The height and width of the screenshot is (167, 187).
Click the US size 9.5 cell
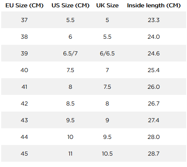(x=70, y=120)
